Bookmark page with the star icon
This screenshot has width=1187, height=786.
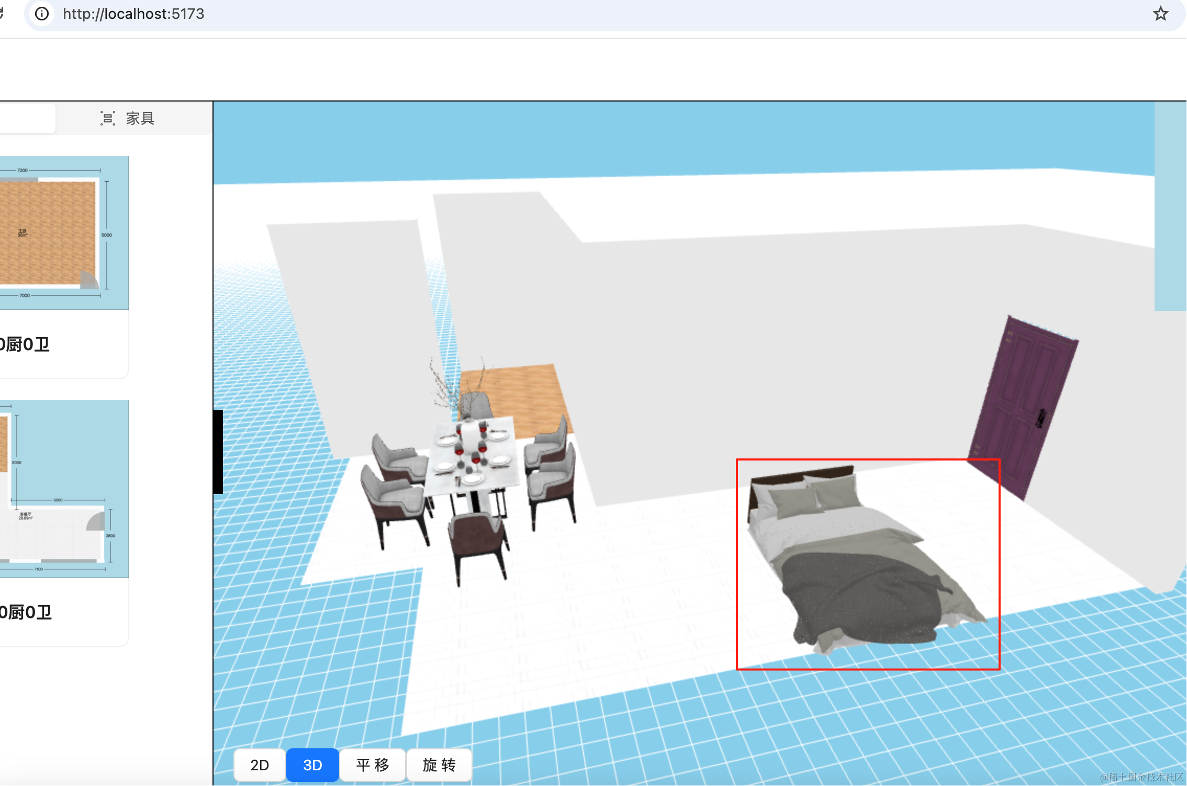[x=1160, y=14]
